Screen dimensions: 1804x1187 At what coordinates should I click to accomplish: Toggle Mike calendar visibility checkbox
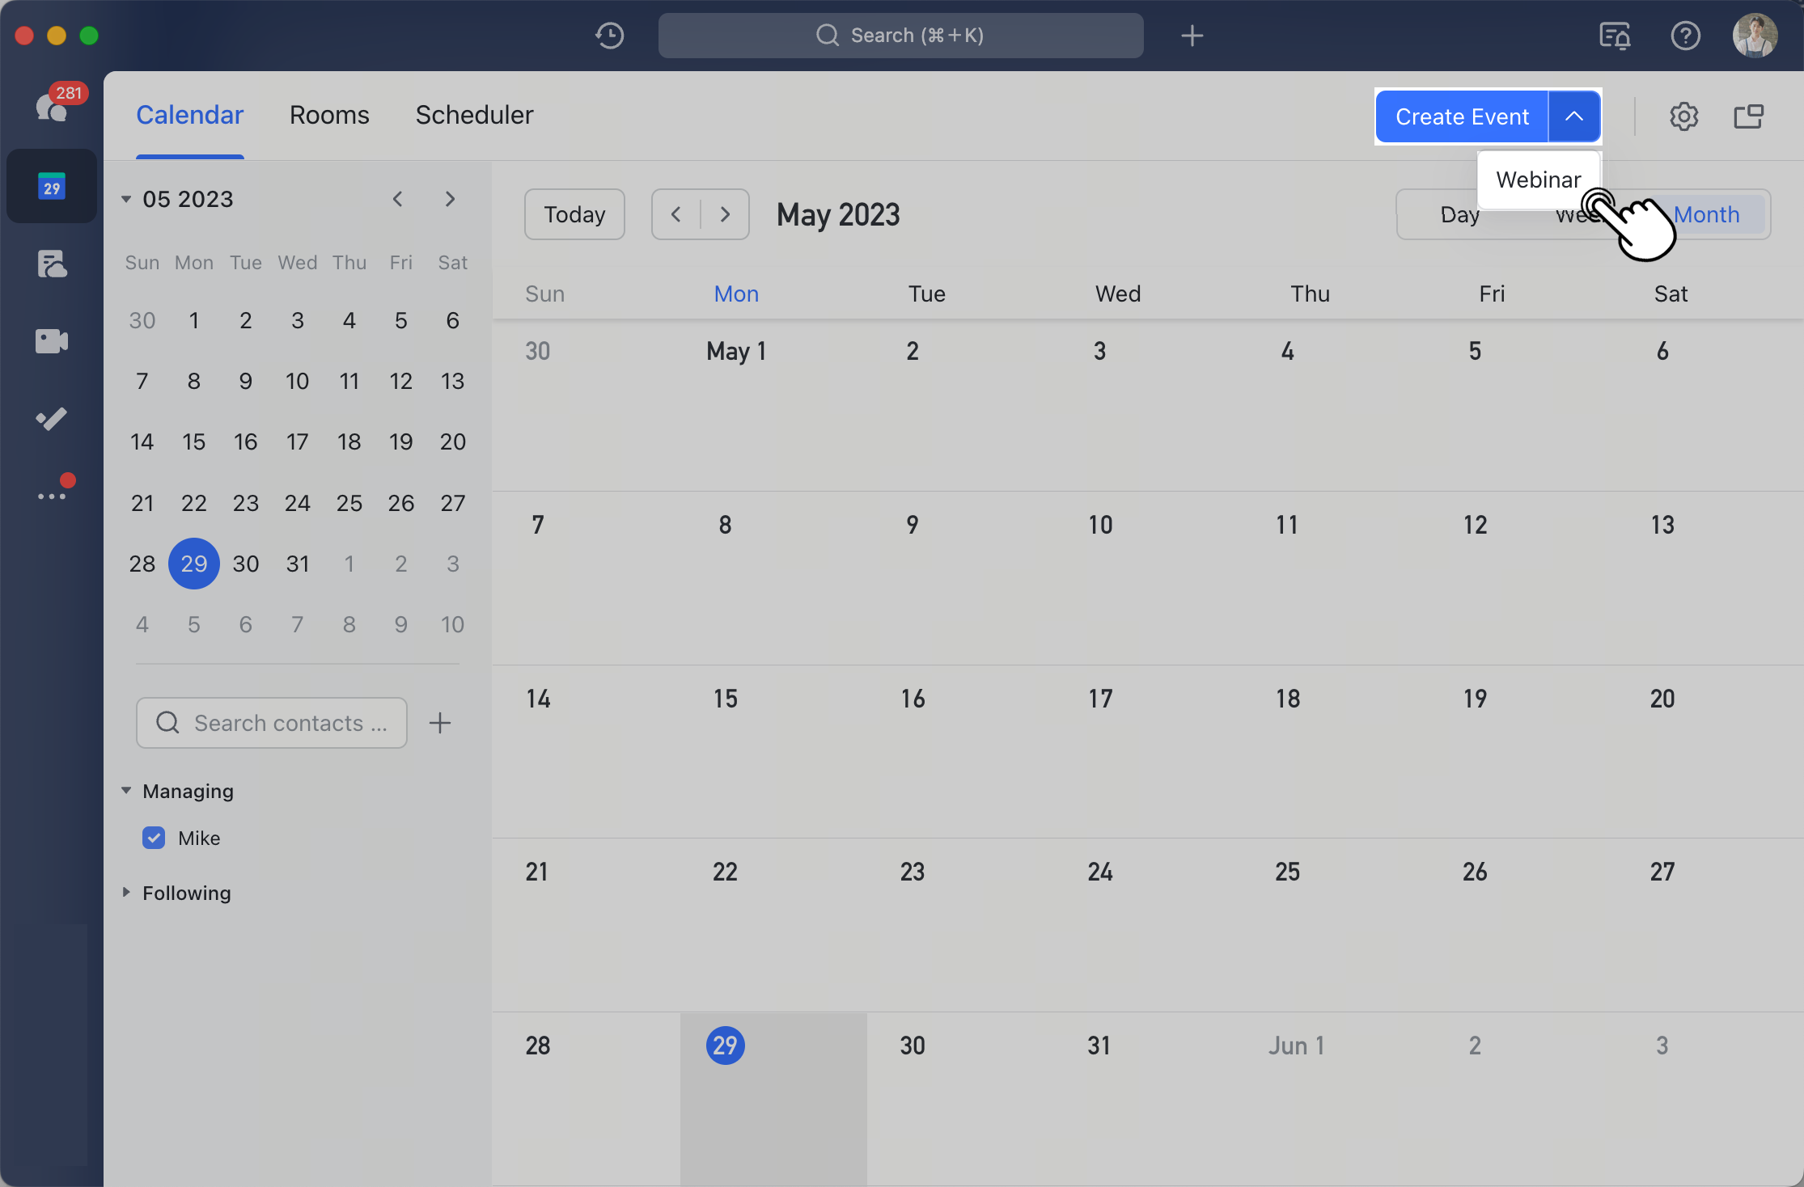(155, 836)
